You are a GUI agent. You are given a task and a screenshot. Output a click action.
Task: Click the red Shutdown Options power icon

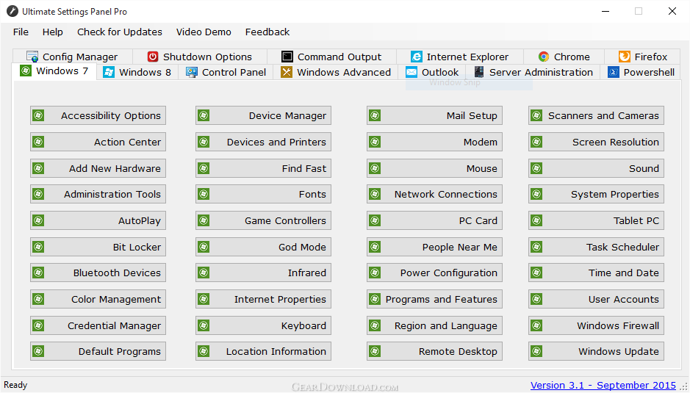153,57
